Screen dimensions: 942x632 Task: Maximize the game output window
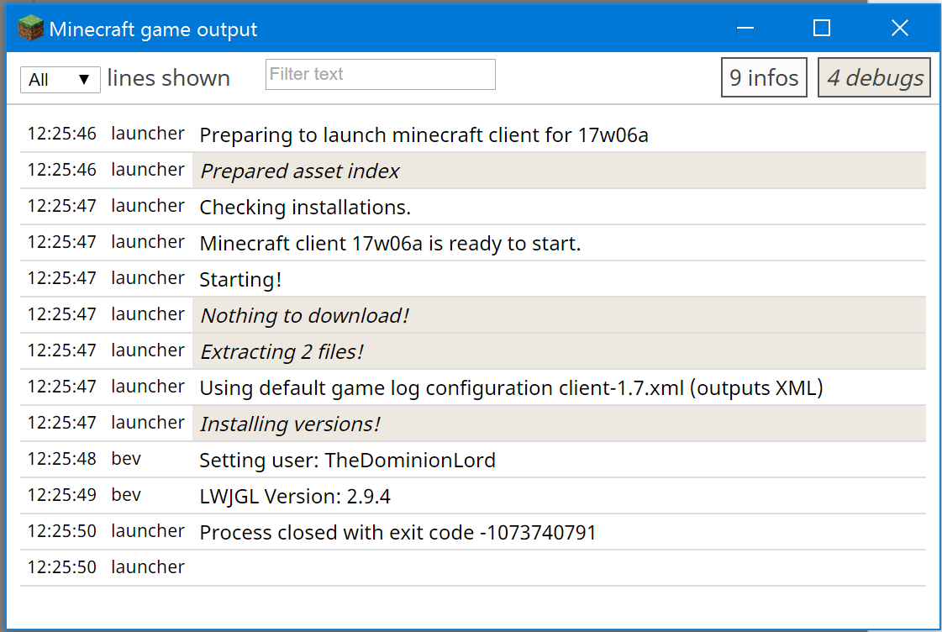click(822, 29)
